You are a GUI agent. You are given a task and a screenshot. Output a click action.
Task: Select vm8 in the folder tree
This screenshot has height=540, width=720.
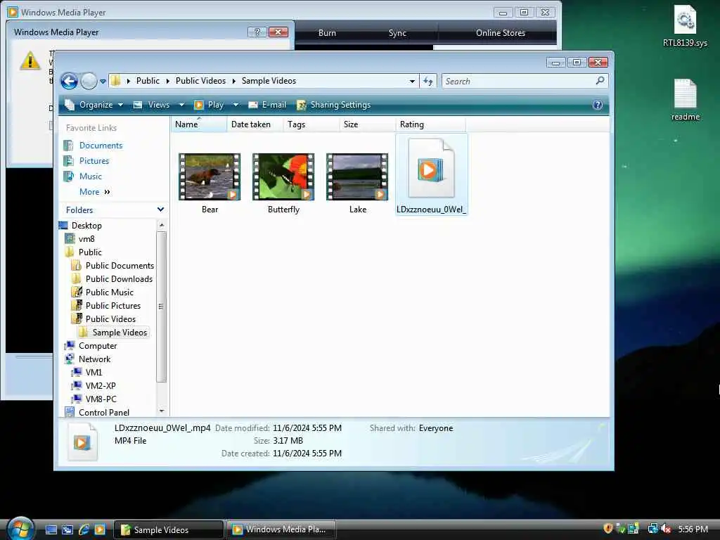click(x=86, y=239)
